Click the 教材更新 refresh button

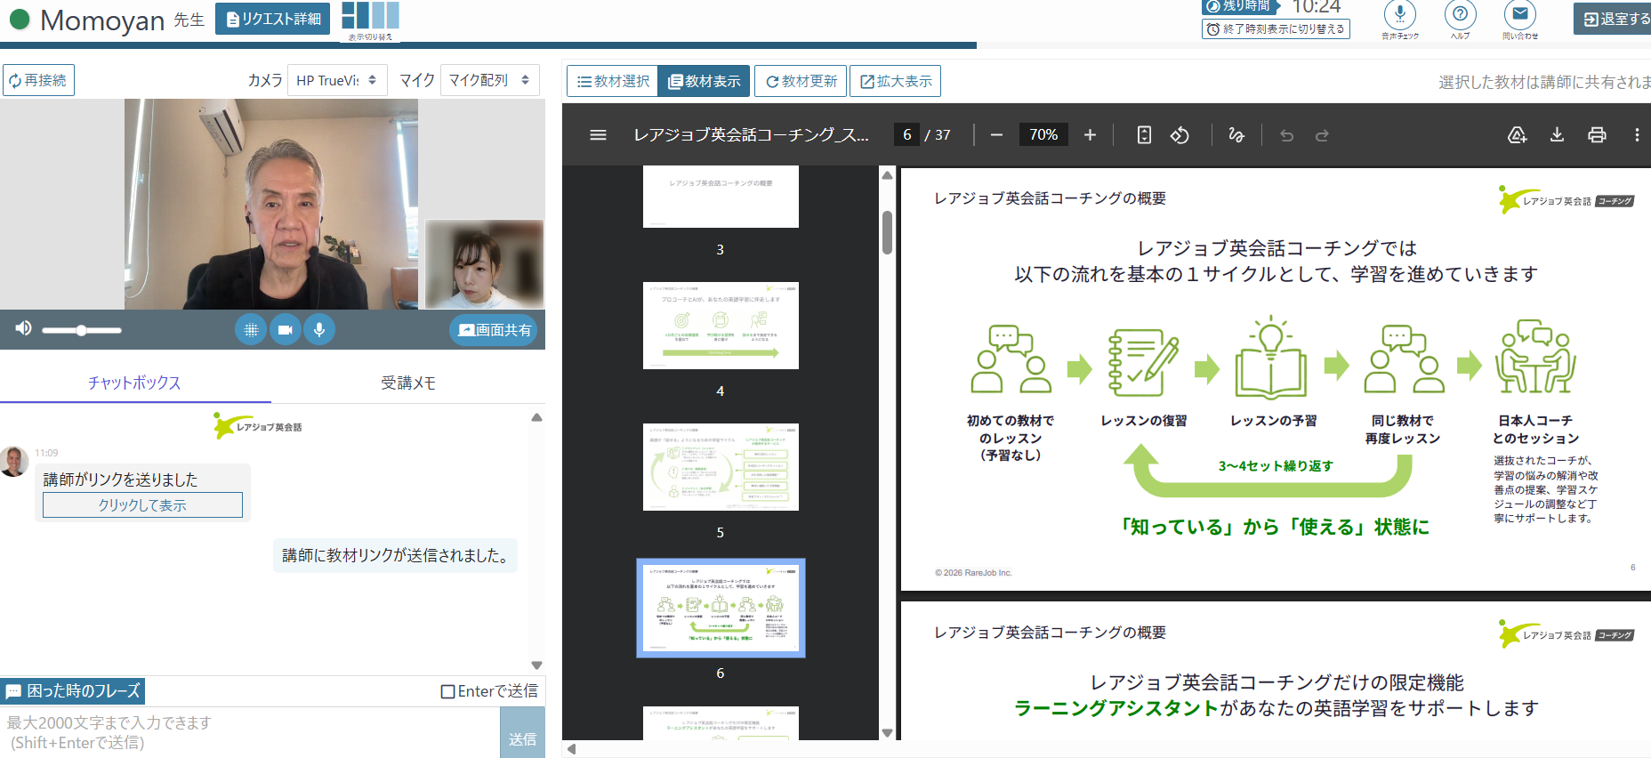tap(801, 81)
